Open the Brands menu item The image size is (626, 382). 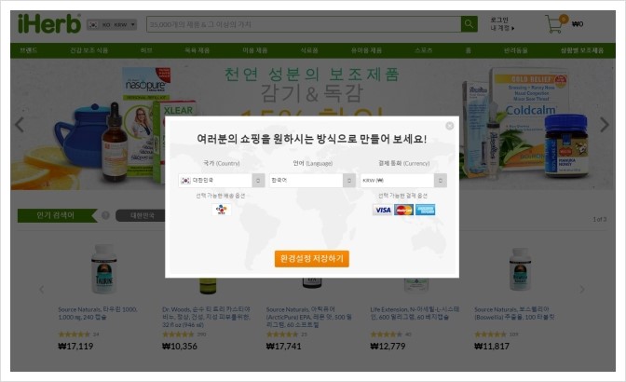[29, 50]
